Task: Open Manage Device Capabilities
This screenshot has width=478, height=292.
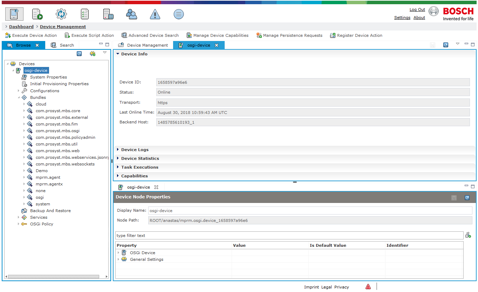Action: (x=217, y=35)
